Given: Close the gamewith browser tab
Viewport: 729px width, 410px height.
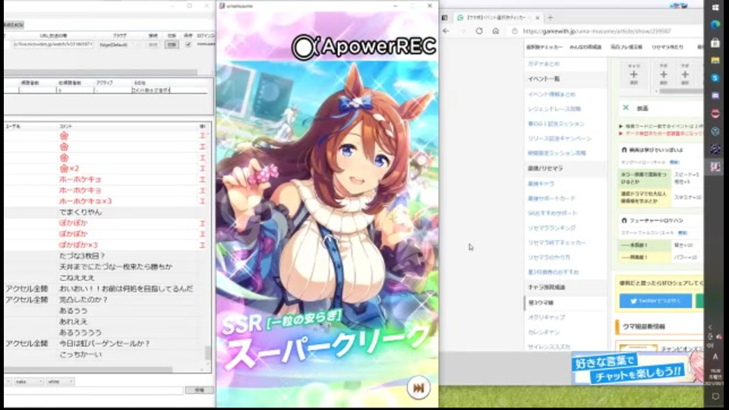Looking at the screenshot, I should [x=538, y=17].
